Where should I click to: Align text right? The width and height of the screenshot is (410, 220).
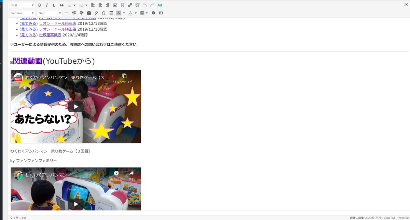coord(108,5)
